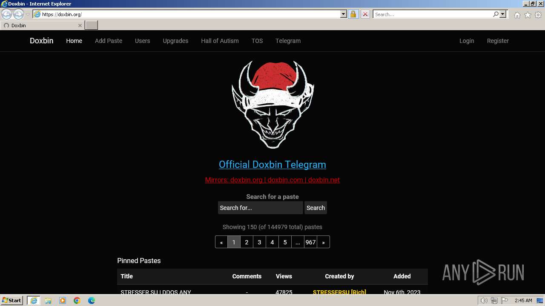Open File Explorer folder taskbar icon
This screenshot has width=545, height=306.
click(48, 300)
